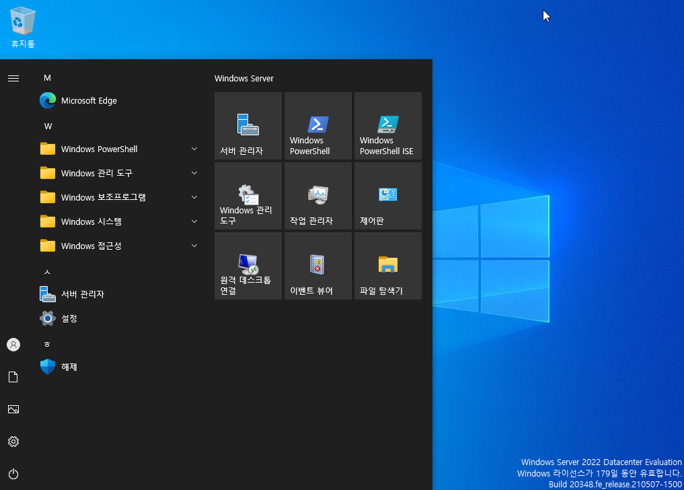Open Settings gear in Start sidebar
The width and height of the screenshot is (684, 490).
(x=13, y=442)
